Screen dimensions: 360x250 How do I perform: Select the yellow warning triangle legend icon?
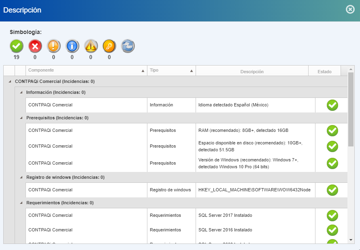(91, 46)
